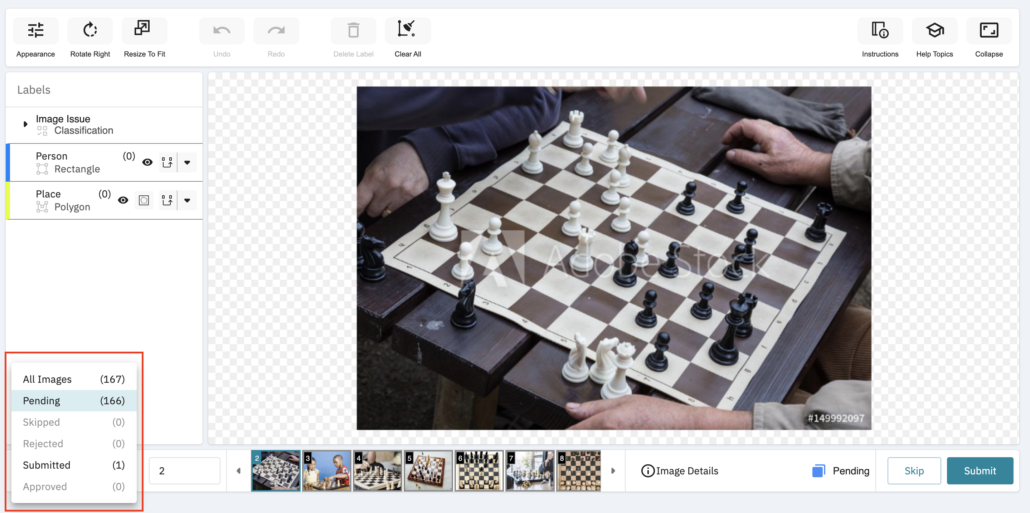Click the Submit button

click(980, 471)
